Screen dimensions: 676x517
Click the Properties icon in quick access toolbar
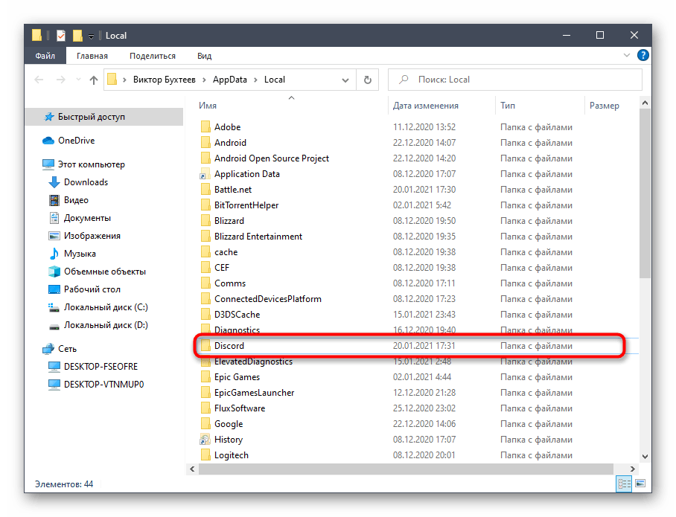tap(61, 35)
